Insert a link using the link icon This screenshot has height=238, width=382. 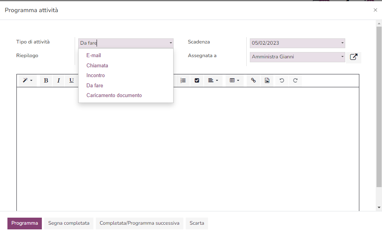[253, 80]
